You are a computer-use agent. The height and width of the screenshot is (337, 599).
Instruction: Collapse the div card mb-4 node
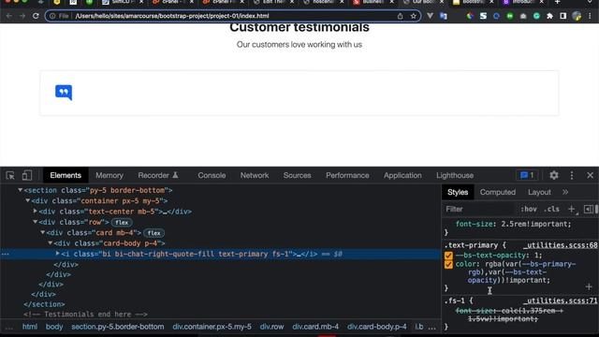tap(43, 232)
